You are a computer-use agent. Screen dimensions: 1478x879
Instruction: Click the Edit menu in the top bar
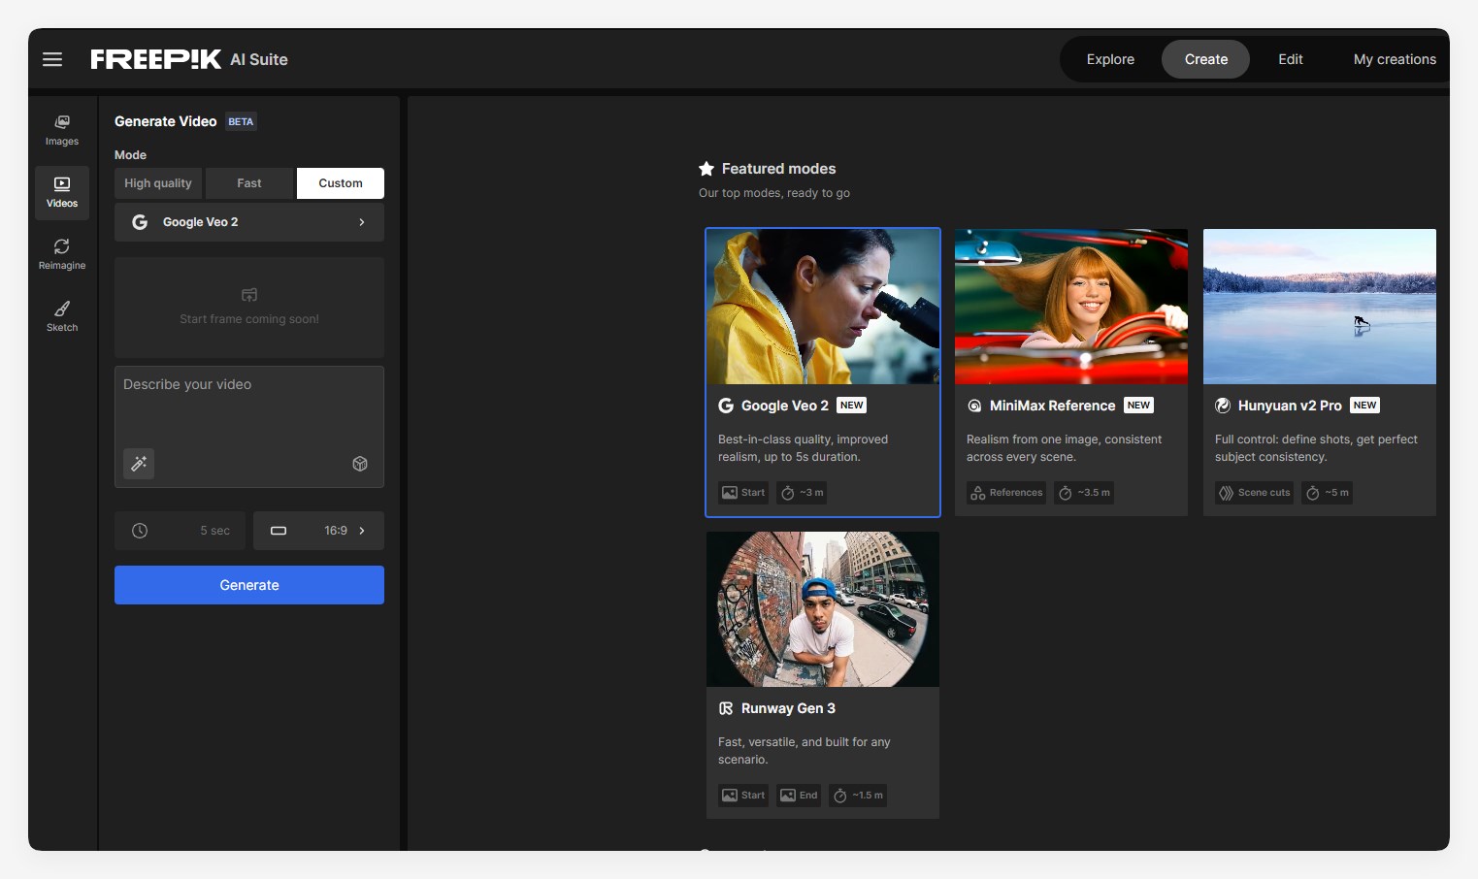tap(1290, 59)
